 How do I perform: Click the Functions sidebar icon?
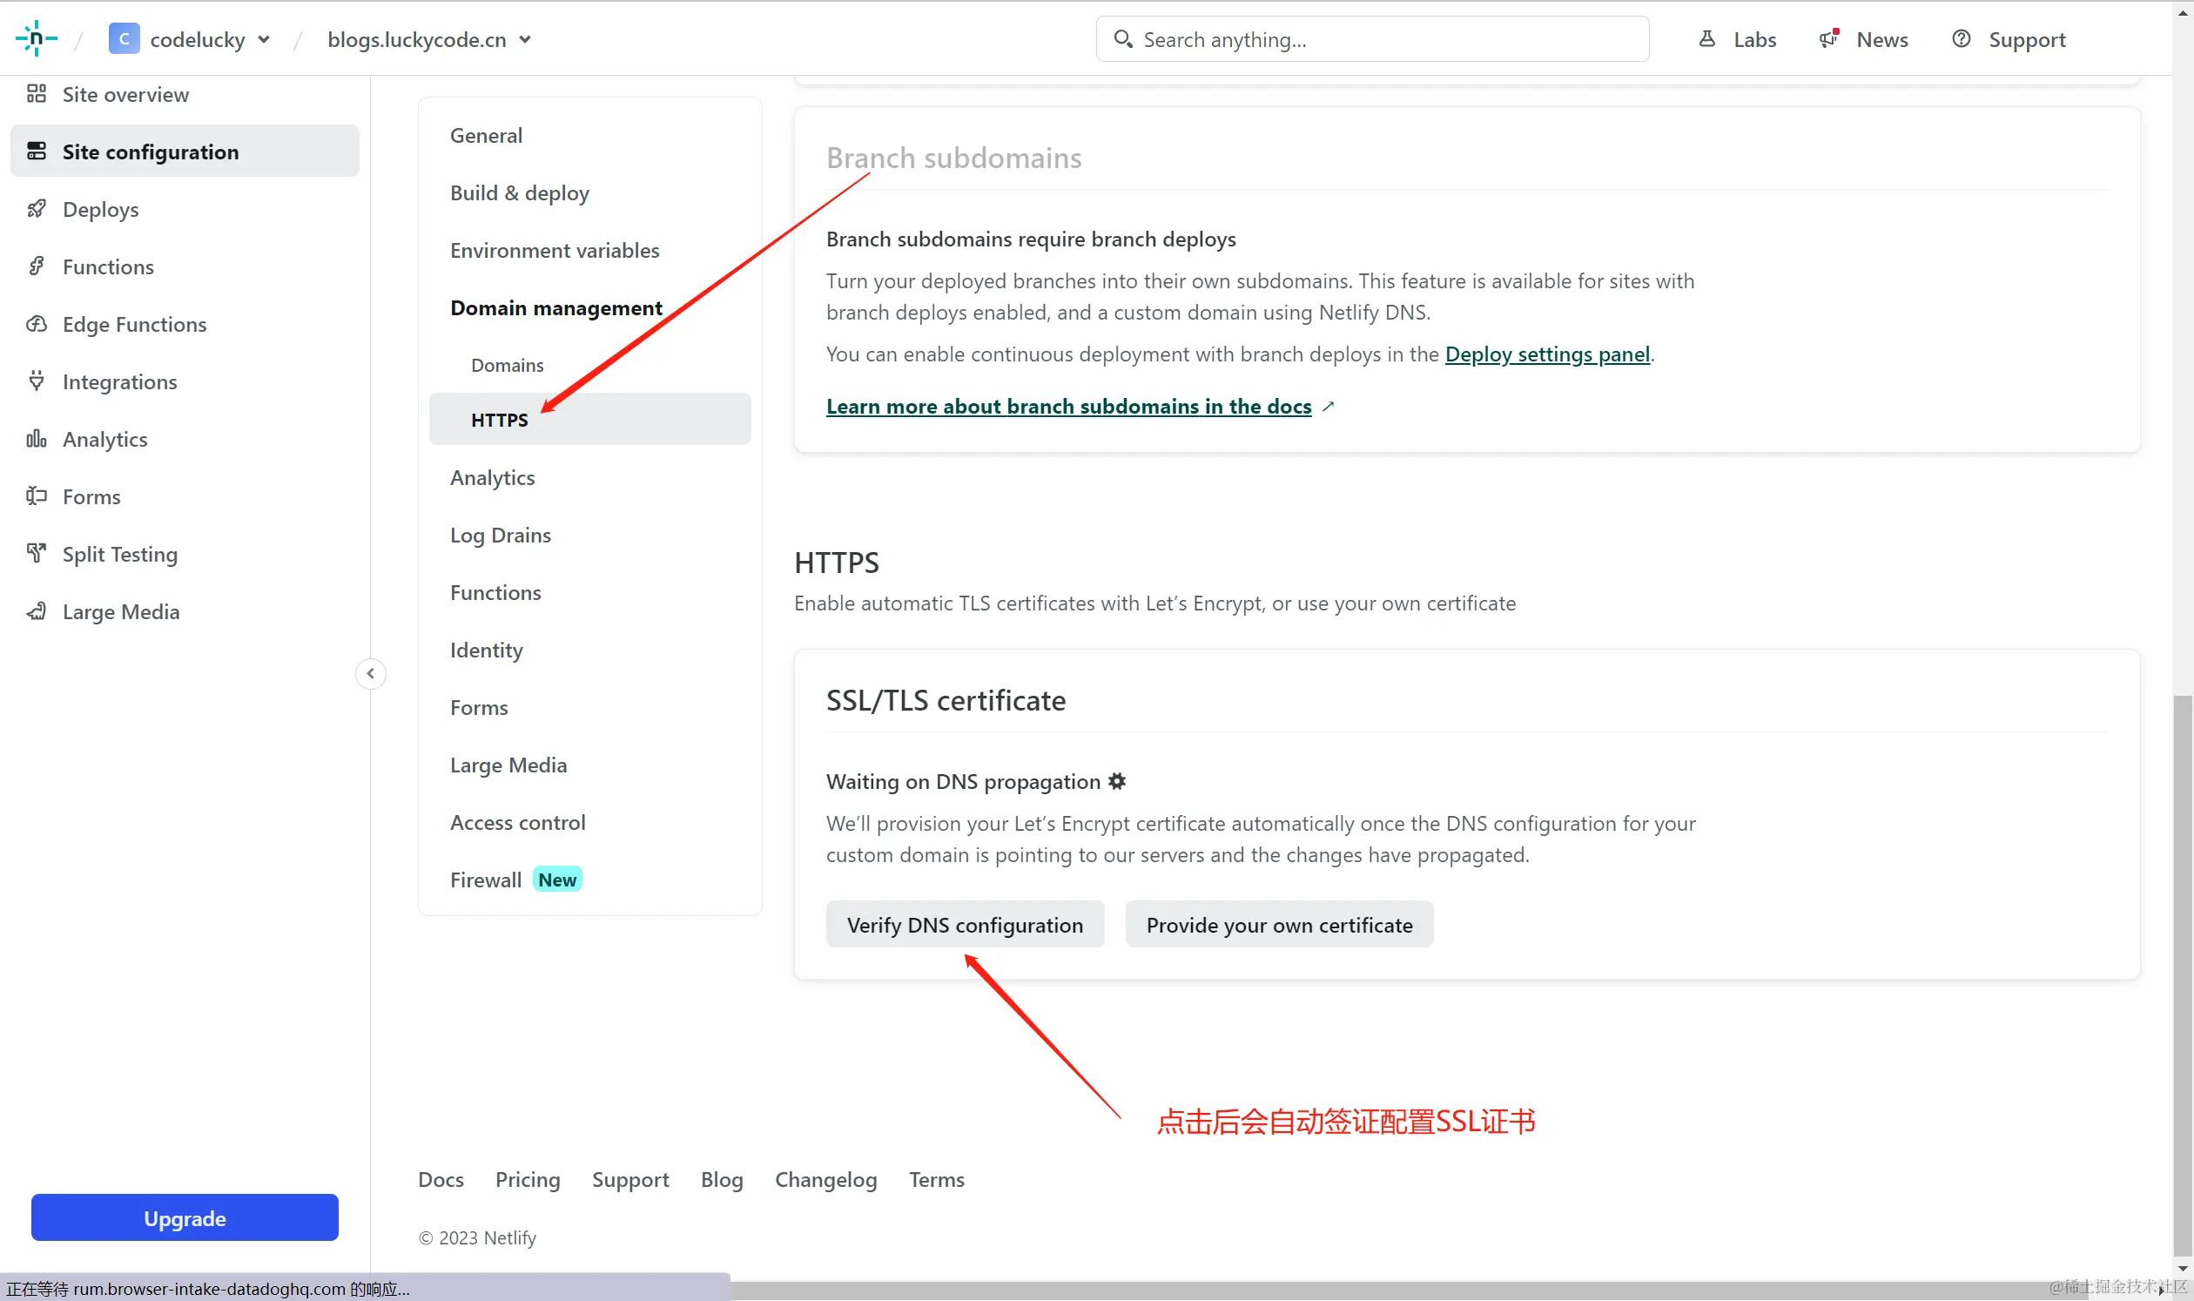(x=36, y=266)
